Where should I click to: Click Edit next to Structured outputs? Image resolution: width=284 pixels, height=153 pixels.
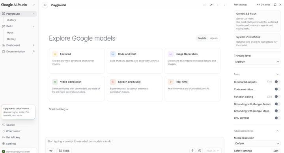[270, 82]
